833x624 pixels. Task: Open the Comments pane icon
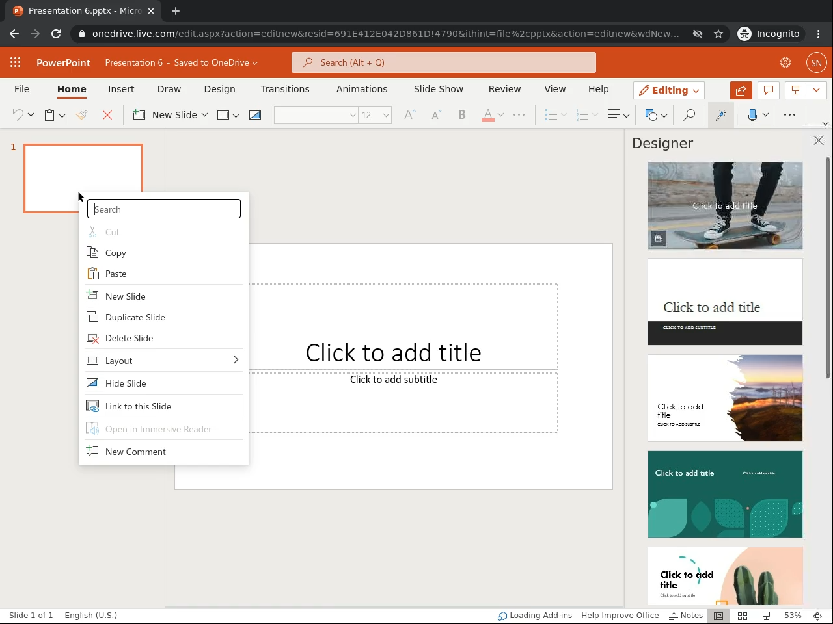[768, 90]
